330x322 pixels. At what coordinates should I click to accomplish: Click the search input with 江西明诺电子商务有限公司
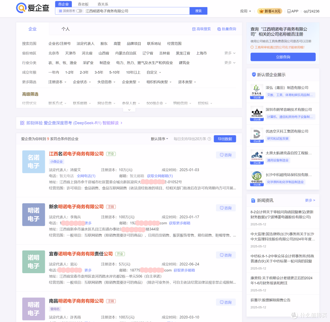coord(137,11)
